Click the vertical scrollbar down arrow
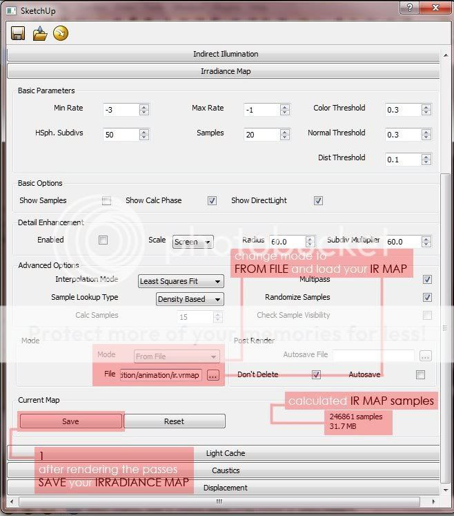Image resolution: width=454 pixels, height=516 pixels. click(x=446, y=490)
